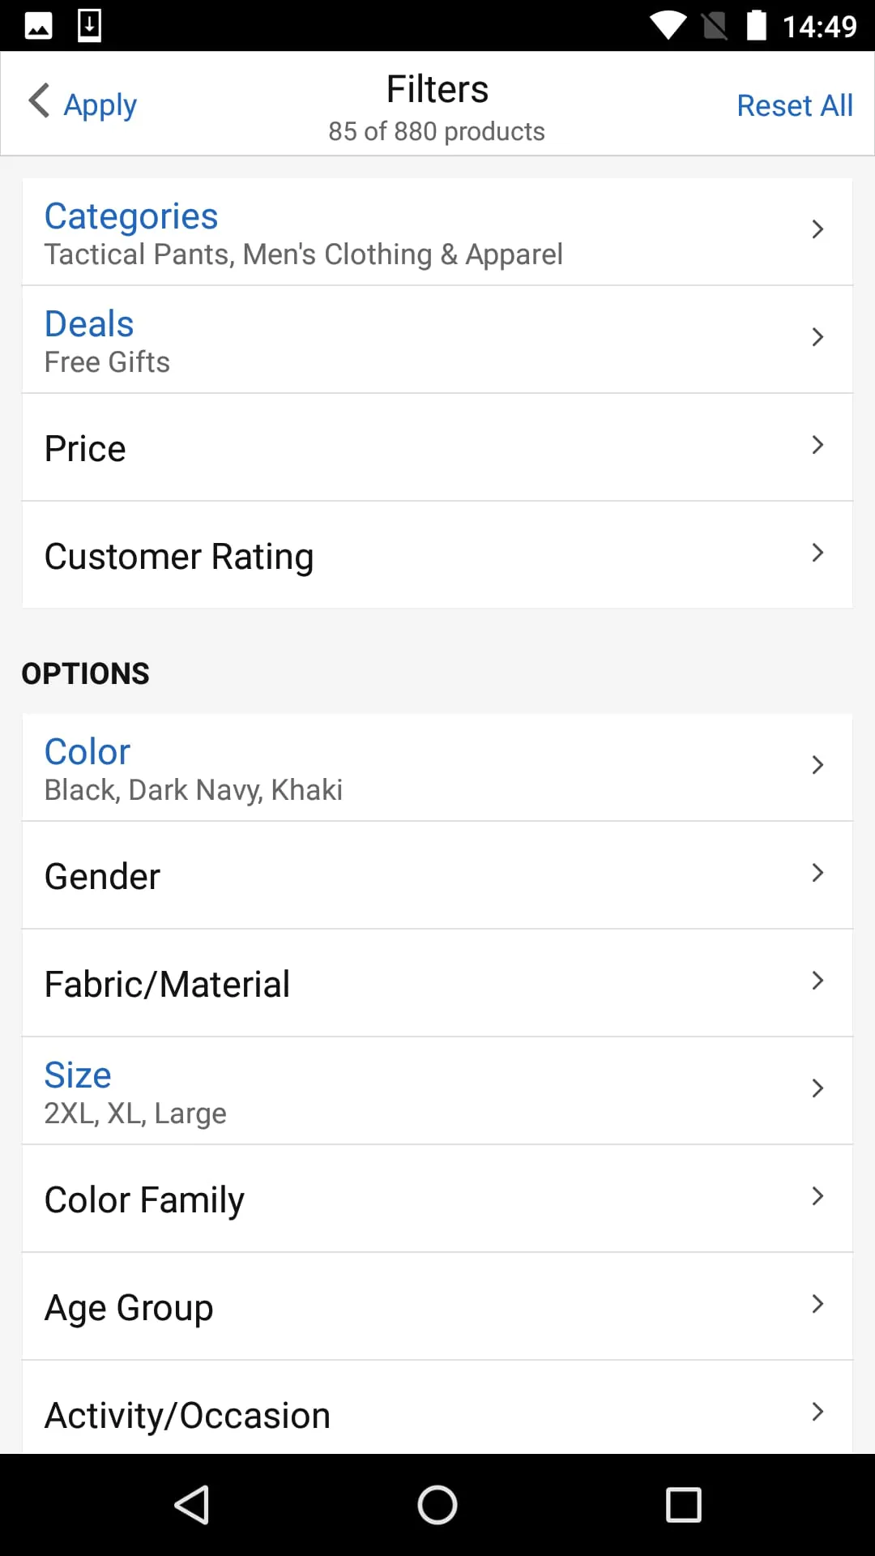Reset all filters

tap(794, 105)
